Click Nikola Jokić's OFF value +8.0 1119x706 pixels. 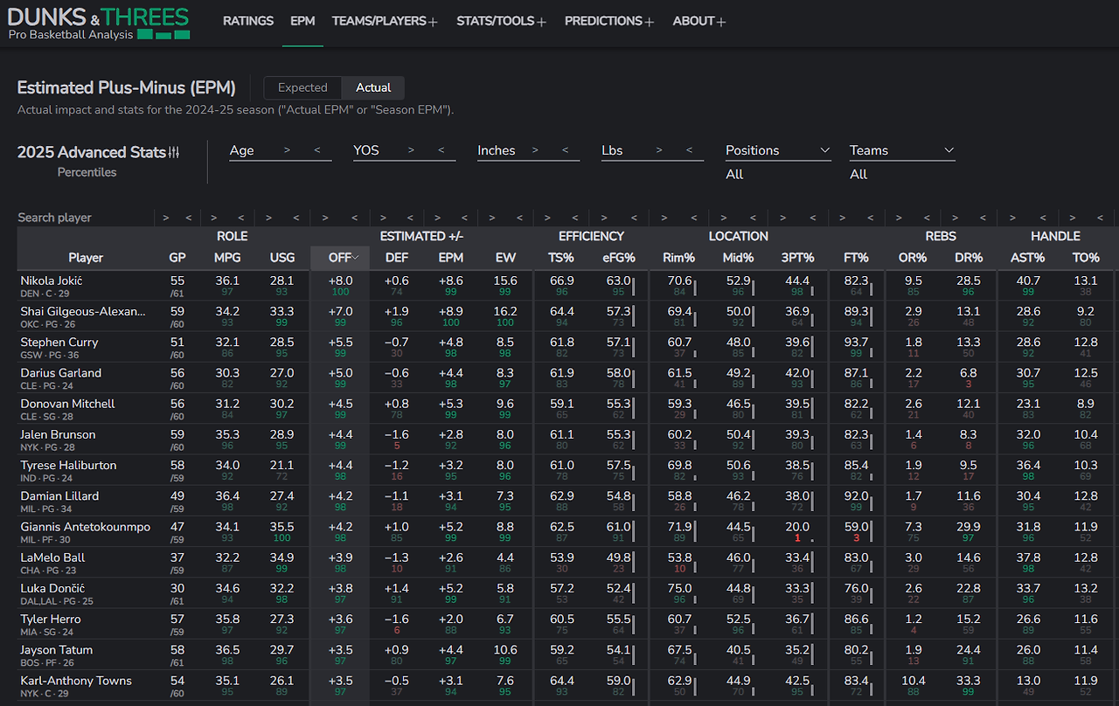[x=340, y=280]
